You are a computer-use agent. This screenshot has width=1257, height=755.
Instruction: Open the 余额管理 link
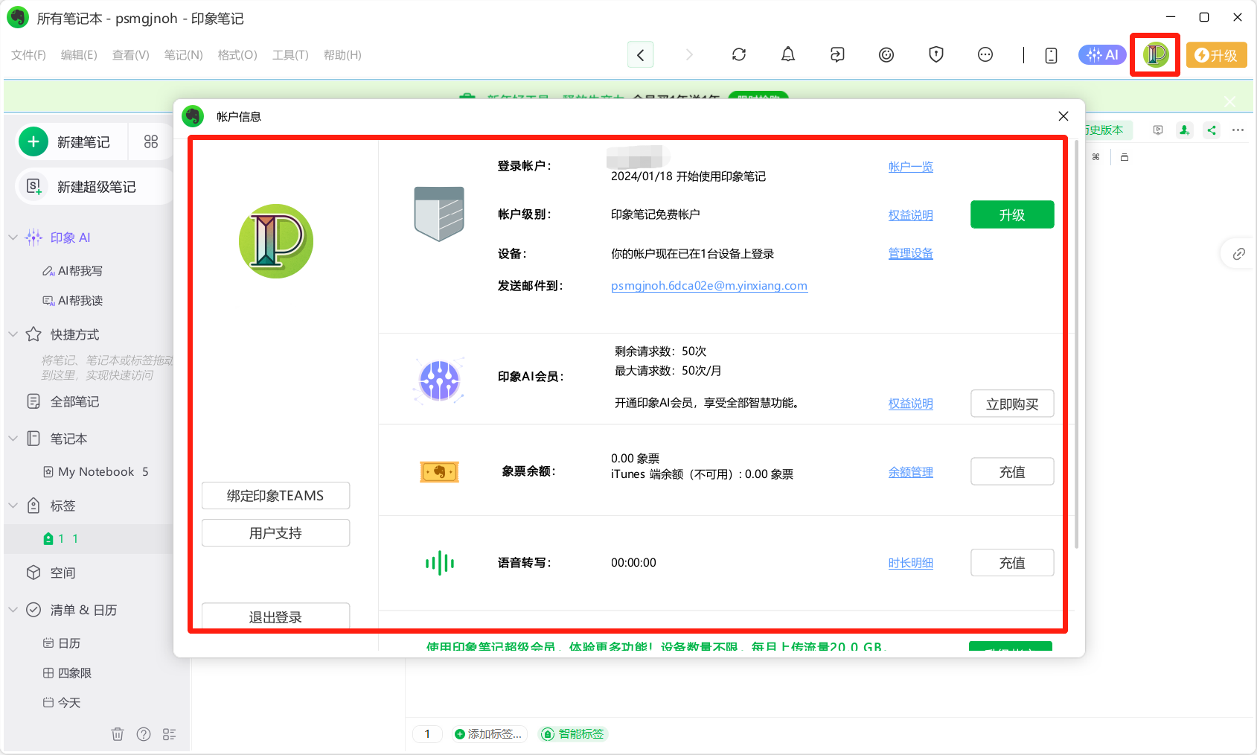click(x=910, y=472)
